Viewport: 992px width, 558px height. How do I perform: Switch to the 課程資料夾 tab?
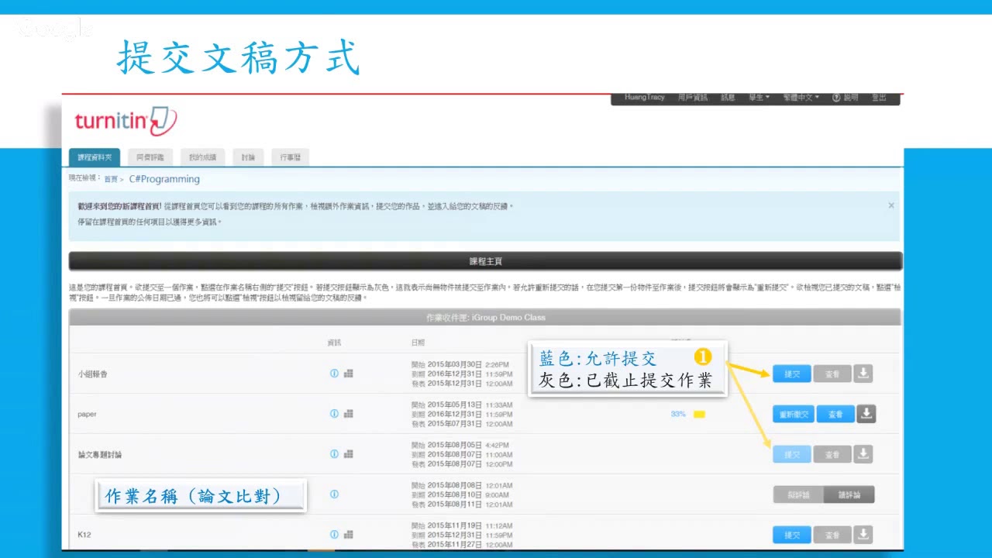(95, 157)
